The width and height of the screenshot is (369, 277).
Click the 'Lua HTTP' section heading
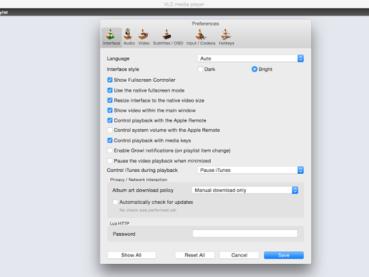tap(120, 224)
